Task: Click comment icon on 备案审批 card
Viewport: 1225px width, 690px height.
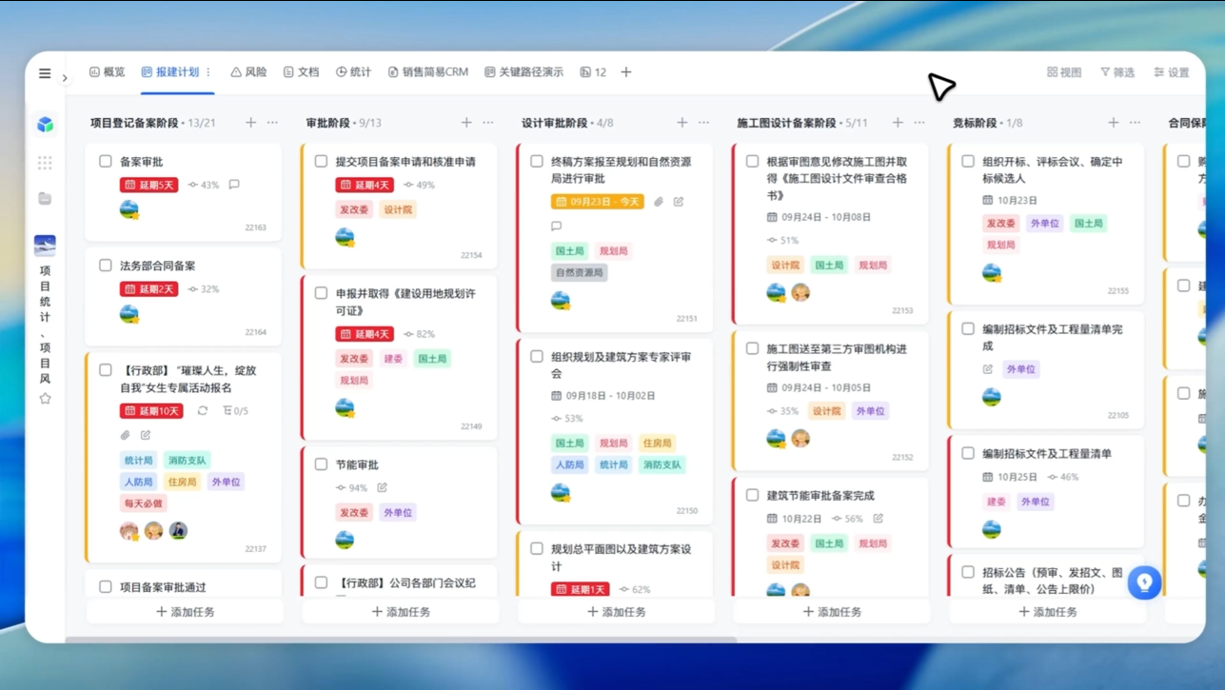Action: coord(234,185)
